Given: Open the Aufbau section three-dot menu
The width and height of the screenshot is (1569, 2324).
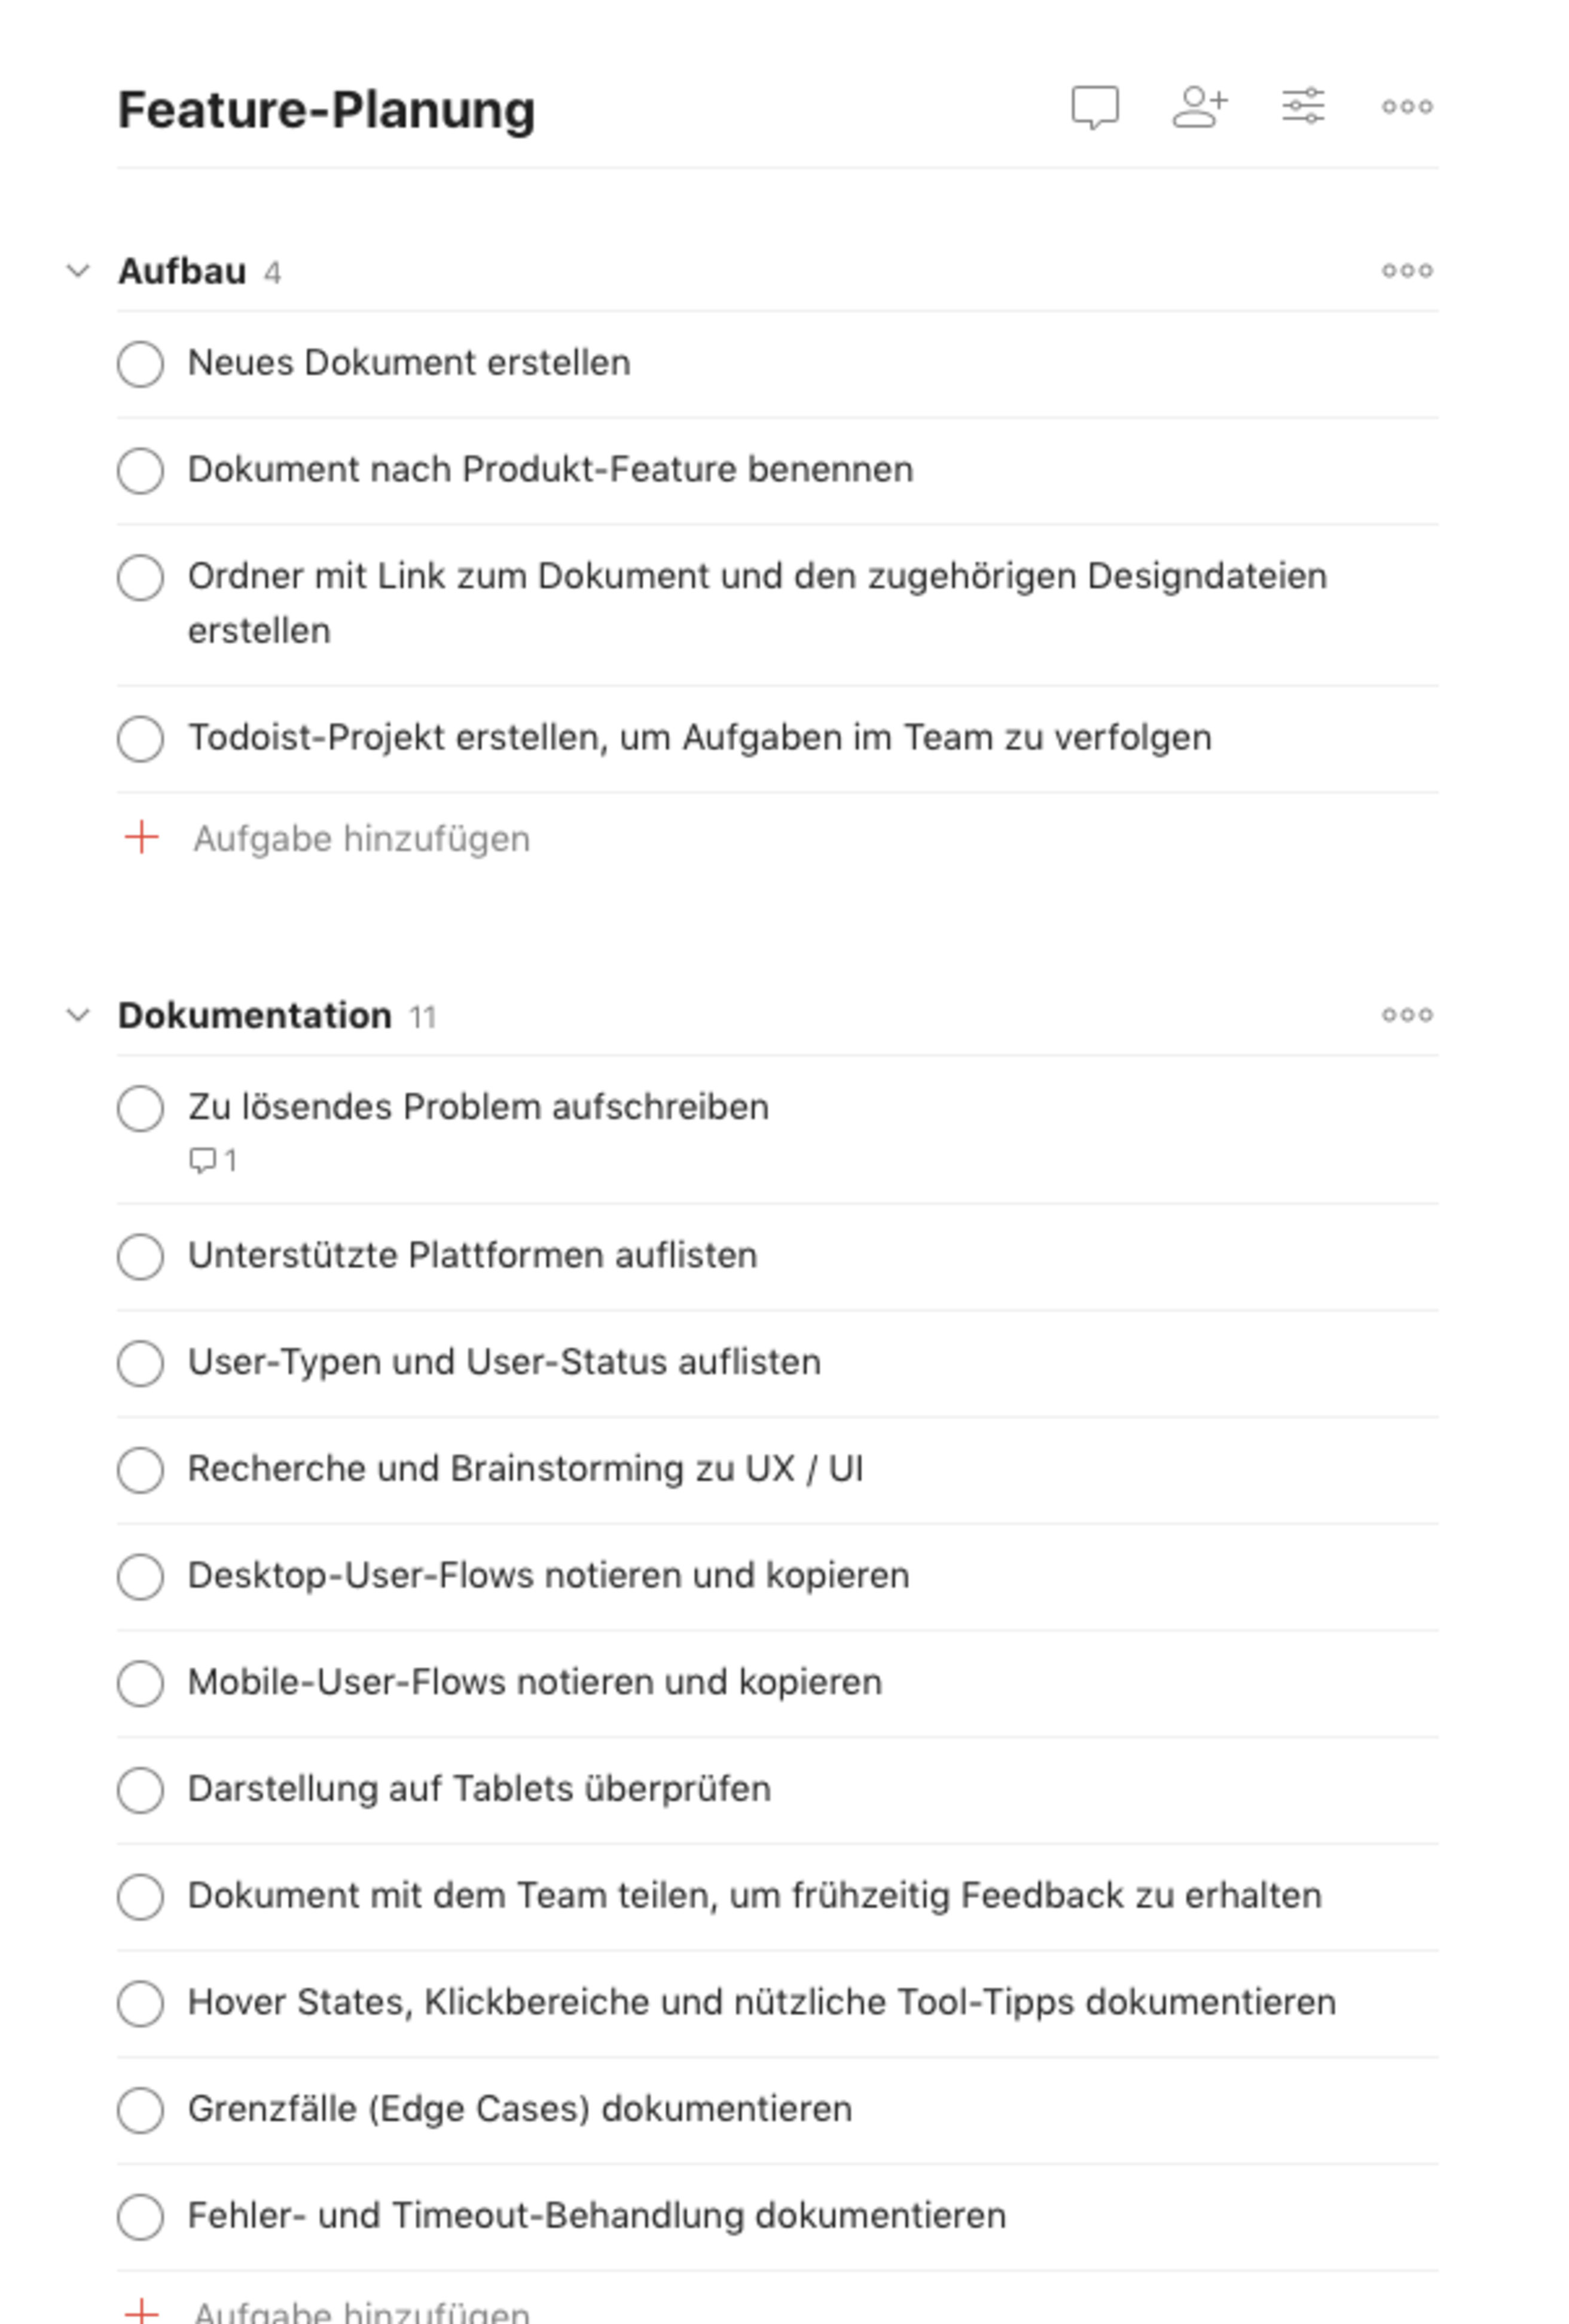Looking at the screenshot, I should pyautogui.click(x=1408, y=270).
